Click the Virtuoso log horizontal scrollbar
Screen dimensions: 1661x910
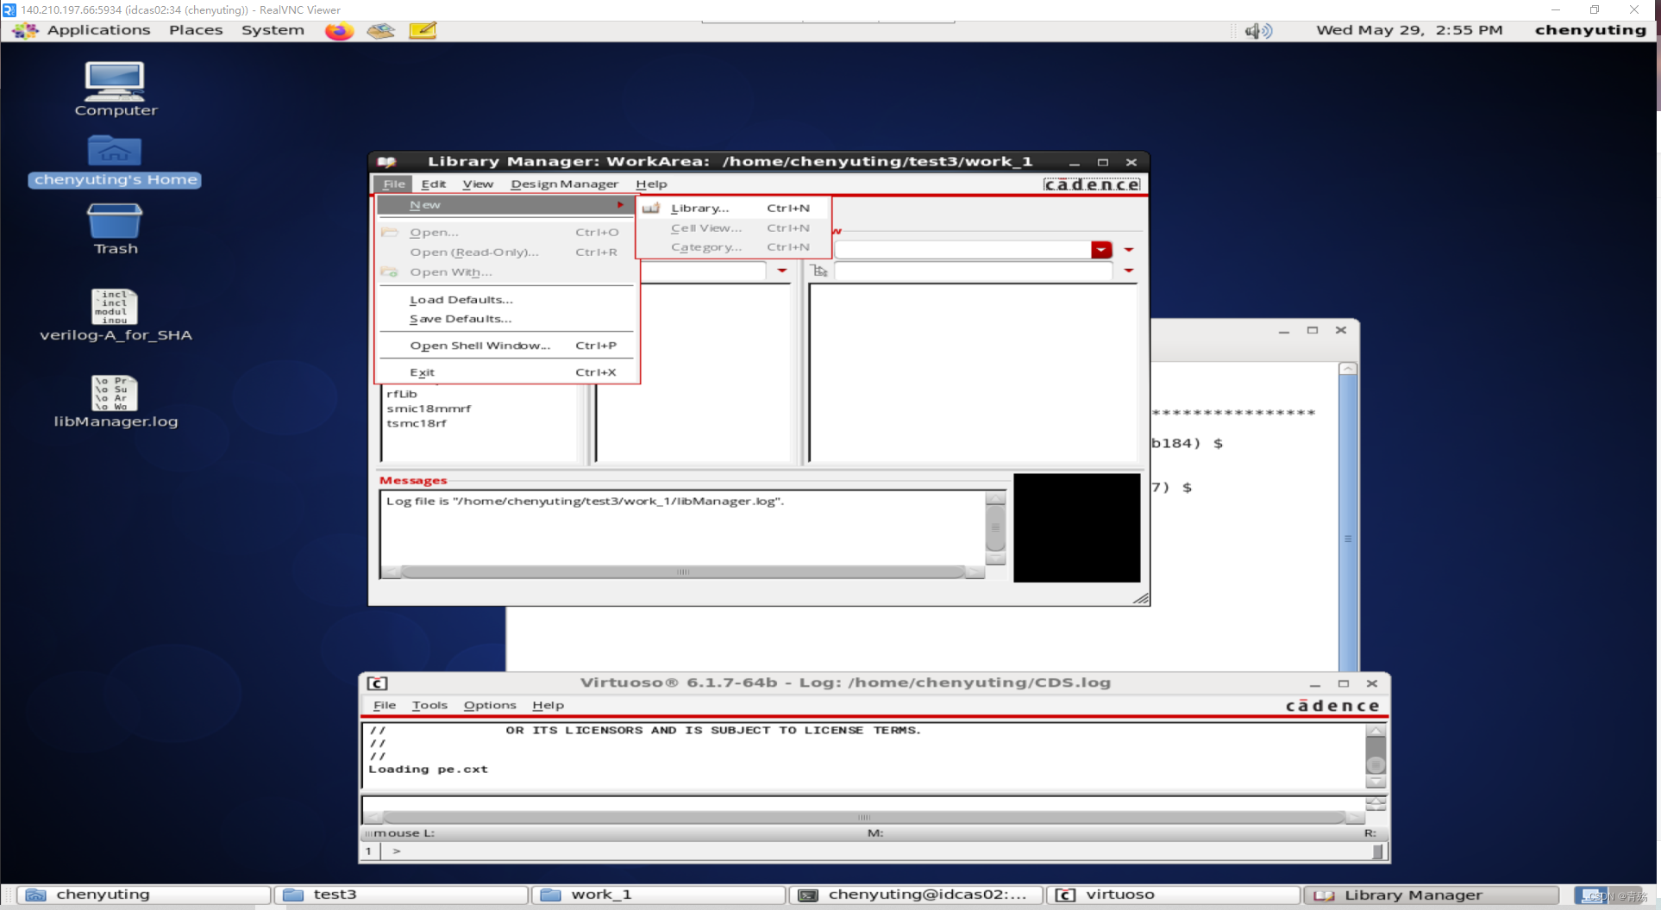(x=863, y=817)
